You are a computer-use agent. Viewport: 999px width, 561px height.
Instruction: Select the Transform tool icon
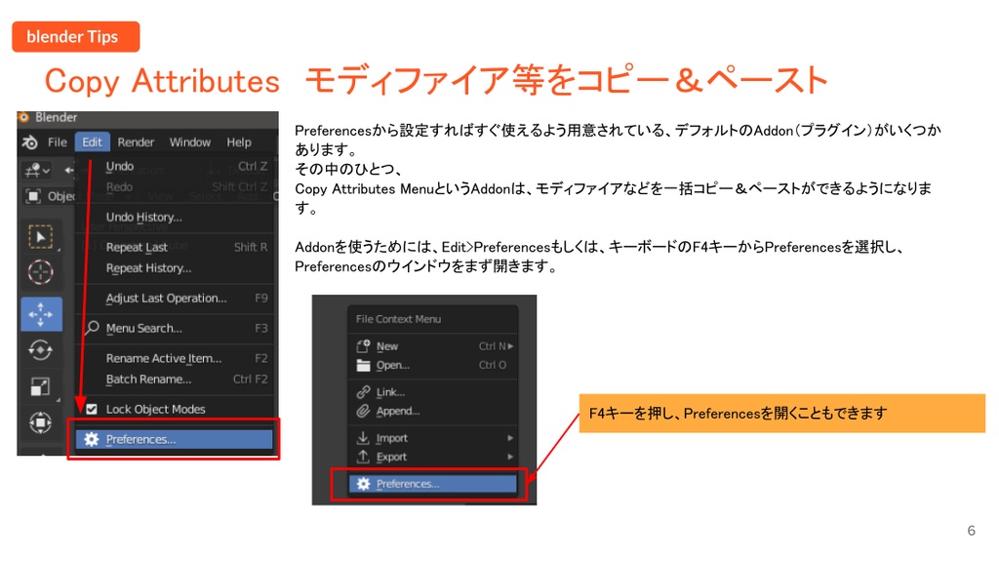pyautogui.click(x=41, y=422)
